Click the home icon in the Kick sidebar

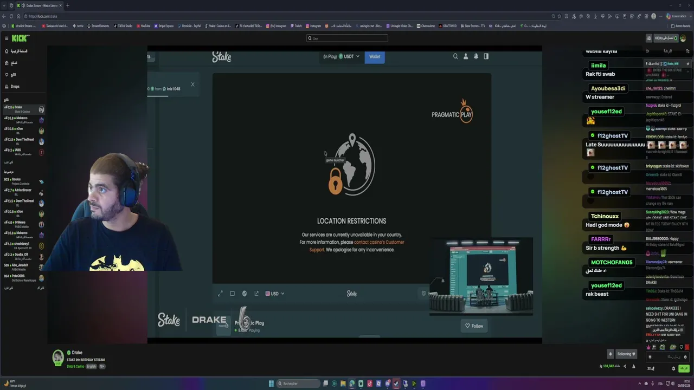[7, 51]
